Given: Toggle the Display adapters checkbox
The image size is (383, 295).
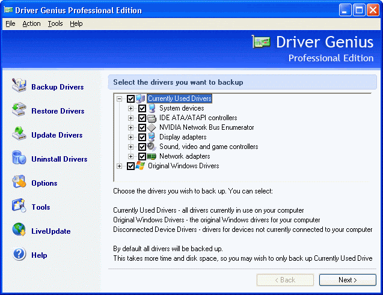Looking at the screenshot, I should coord(142,137).
